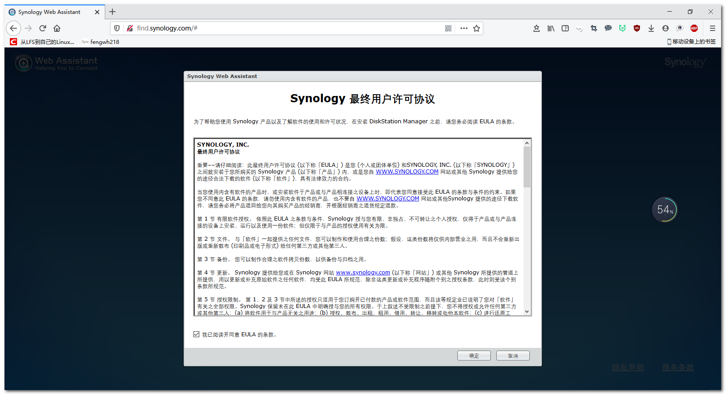Go to the browser Home page

[57, 28]
